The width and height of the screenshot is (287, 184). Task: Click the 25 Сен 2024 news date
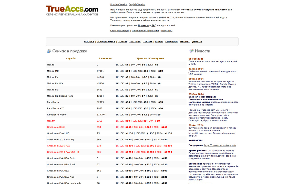click(196, 94)
